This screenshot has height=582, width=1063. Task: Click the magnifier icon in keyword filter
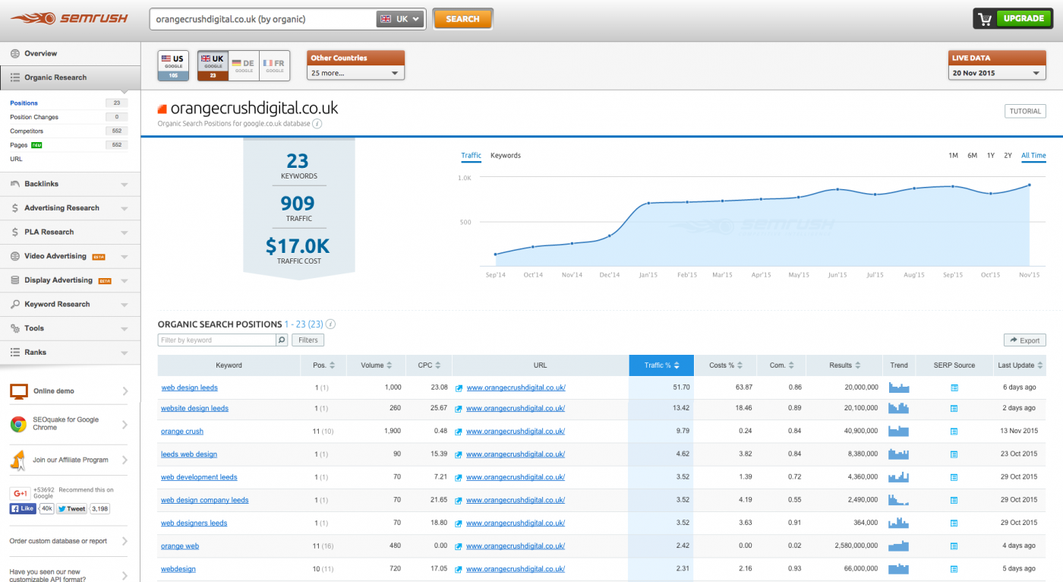tap(282, 340)
